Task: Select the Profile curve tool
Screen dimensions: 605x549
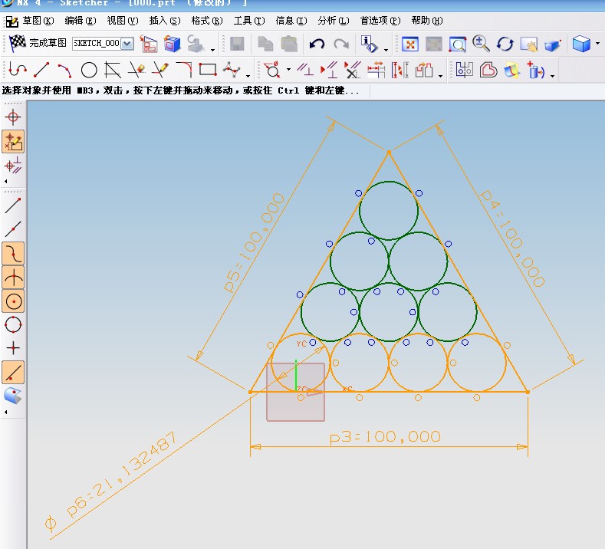Action: click(18, 70)
